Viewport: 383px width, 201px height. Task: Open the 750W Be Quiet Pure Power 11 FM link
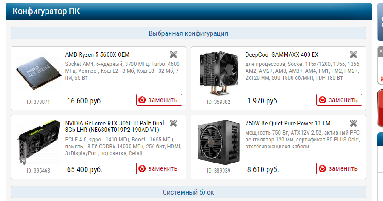pyautogui.click(x=288, y=123)
